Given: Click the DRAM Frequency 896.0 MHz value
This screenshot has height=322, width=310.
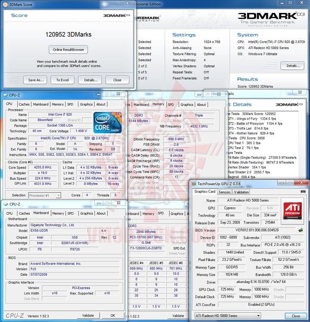Looking at the screenshot, I should click(x=176, y=139).
